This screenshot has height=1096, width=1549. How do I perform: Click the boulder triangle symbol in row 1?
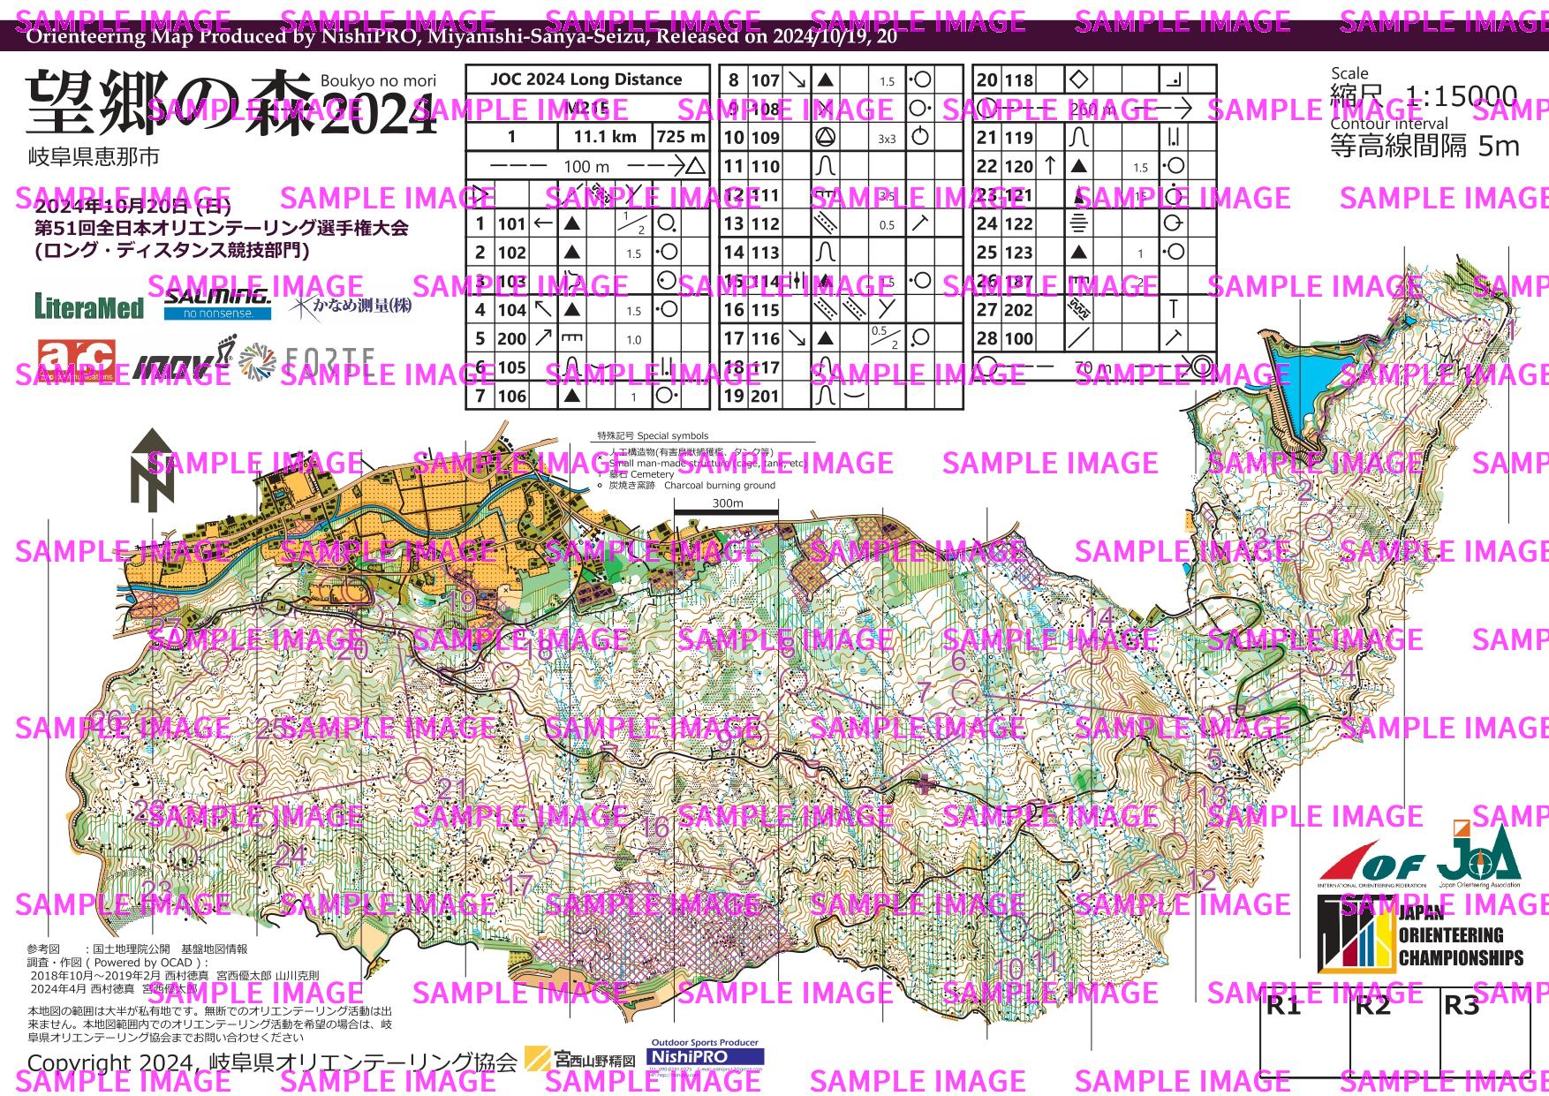[x=572, y=224]
